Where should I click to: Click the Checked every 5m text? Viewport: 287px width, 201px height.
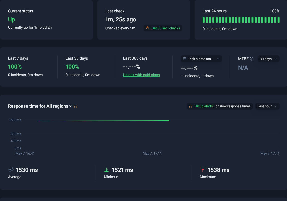(x=120, y=28)
